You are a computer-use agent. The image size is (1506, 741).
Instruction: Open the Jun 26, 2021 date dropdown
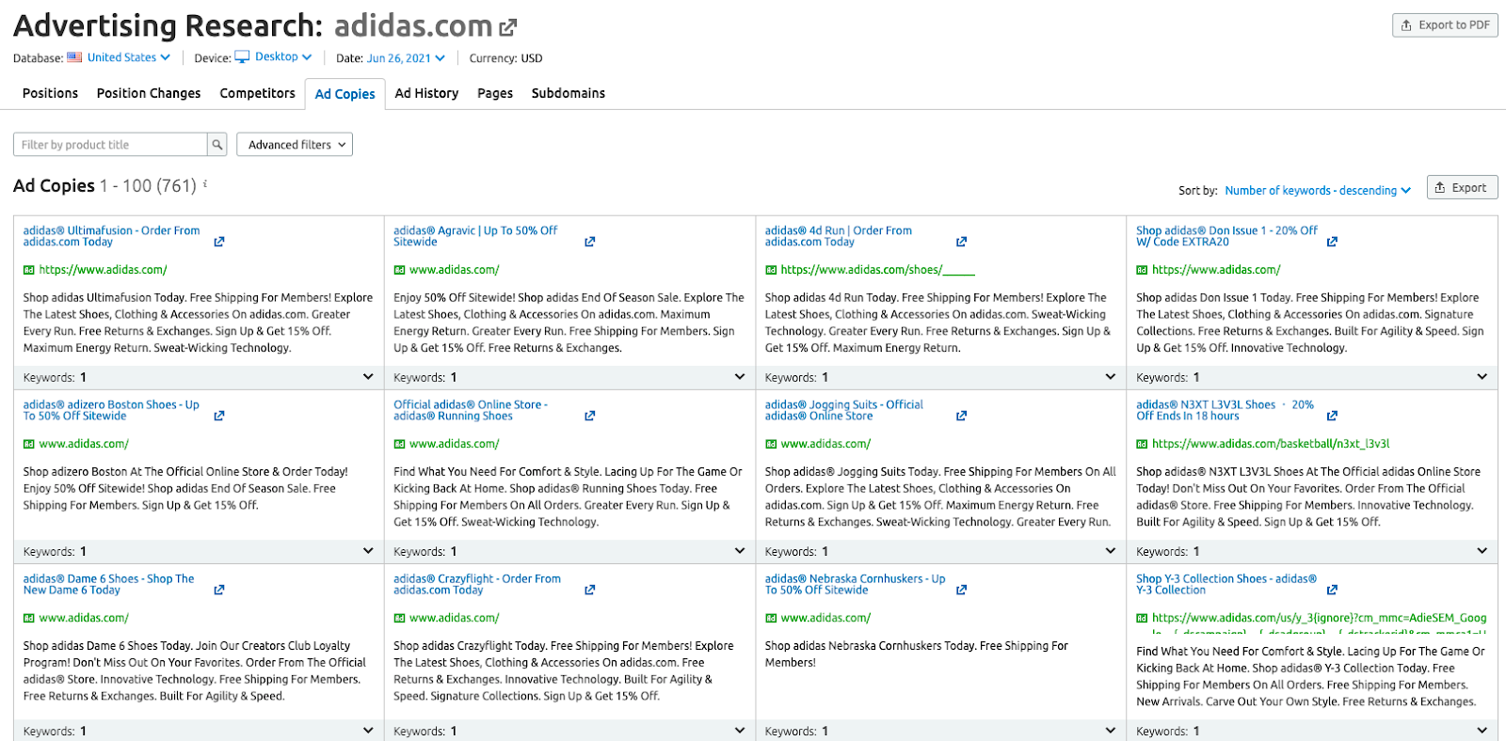406,58
